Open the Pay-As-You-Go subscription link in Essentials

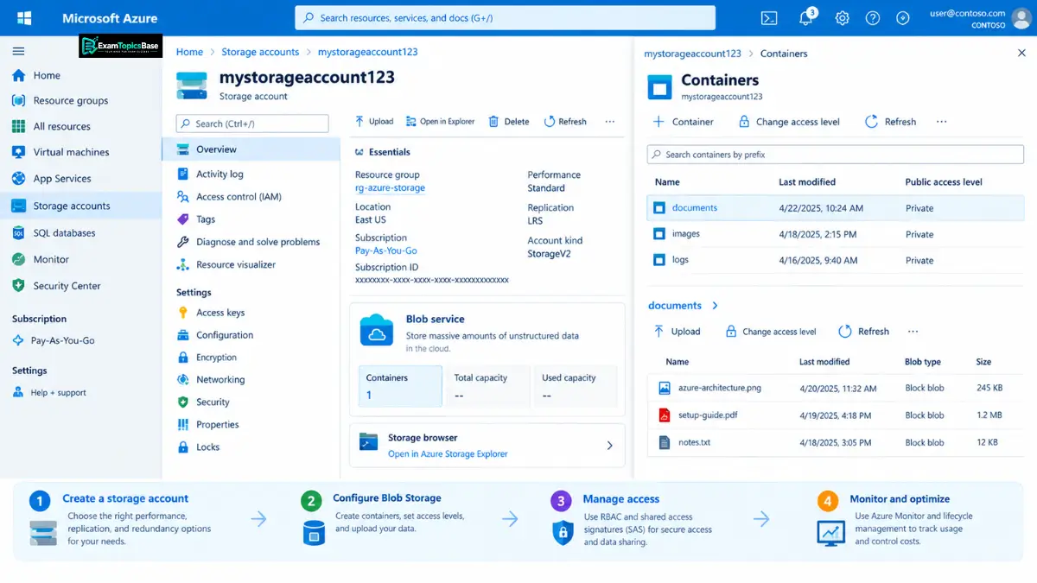click(386, 250)
